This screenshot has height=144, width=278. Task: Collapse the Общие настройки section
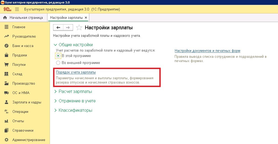click(55, 45)
